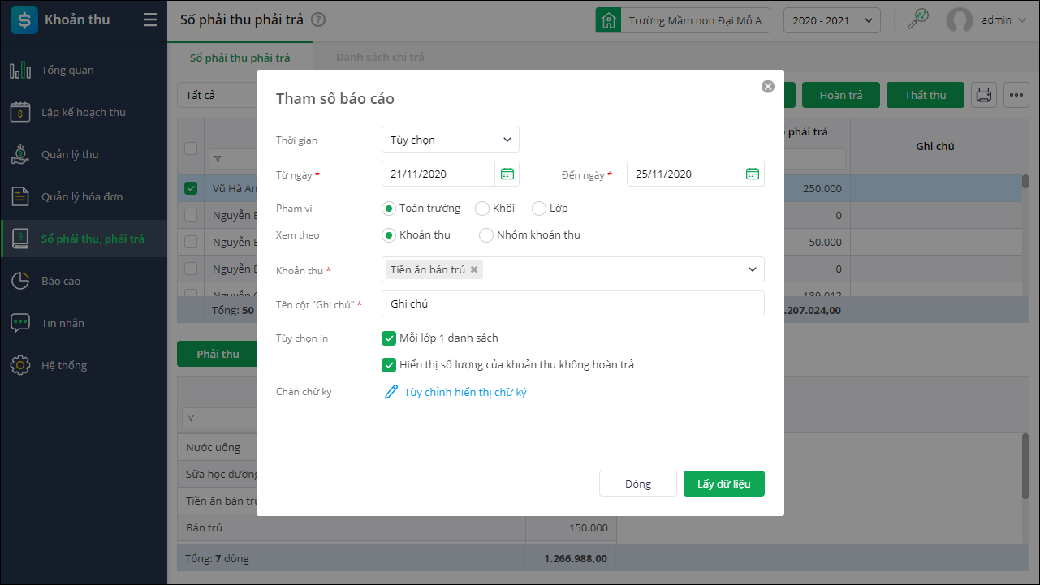The width and height of the screenshot is (1040, 585).
Task: Click the Lấy dữ liệu button
Action: [723, 484]
